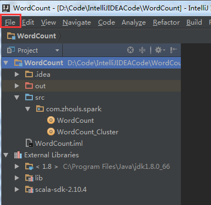211x205 pixels.
Task: Click the com.zhouls.spark package icon
Action: (x=40, y=109)
